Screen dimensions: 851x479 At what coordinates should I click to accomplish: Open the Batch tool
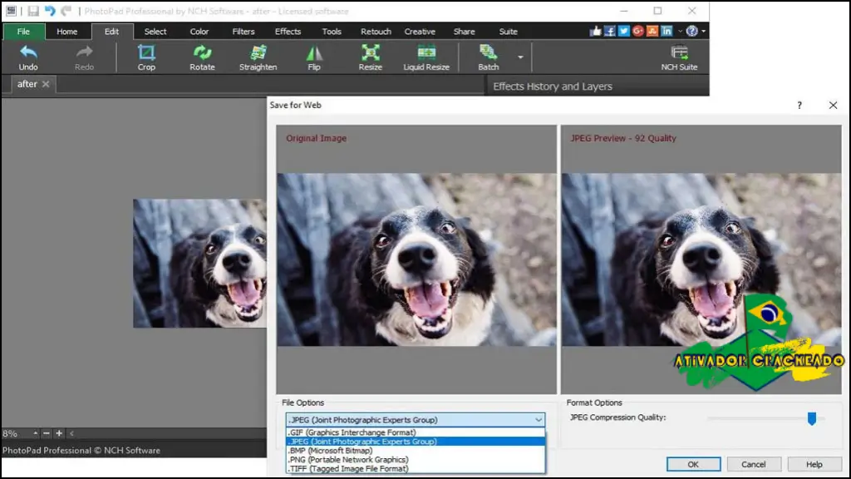[488, 57]
